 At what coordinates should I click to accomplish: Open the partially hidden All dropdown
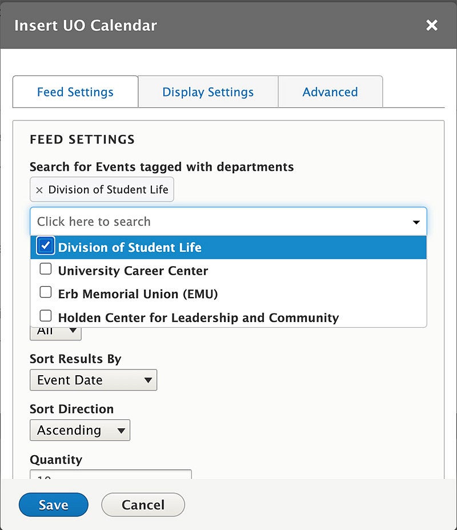[56, 333]
